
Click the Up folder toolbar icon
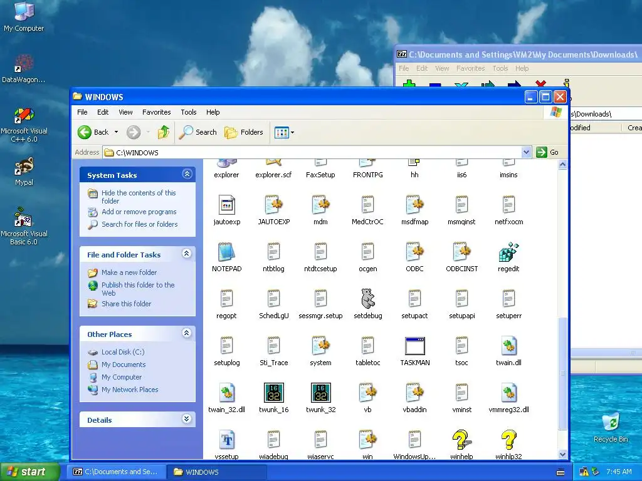coord(164,132)
